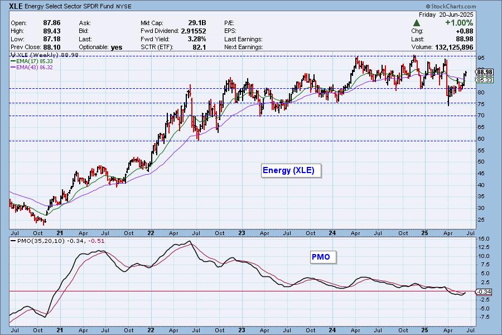
Task: Click the Bid label
Action: [x=84, y=31]
